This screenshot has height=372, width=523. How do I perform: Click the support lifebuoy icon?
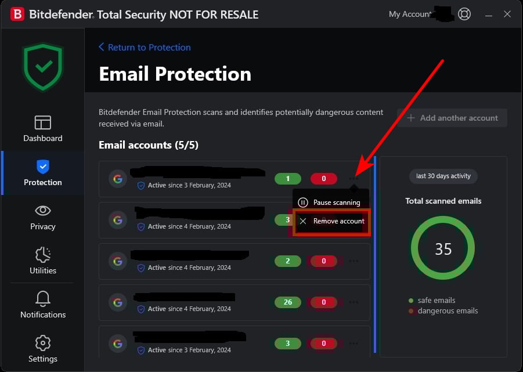click(x=464, y=14)
